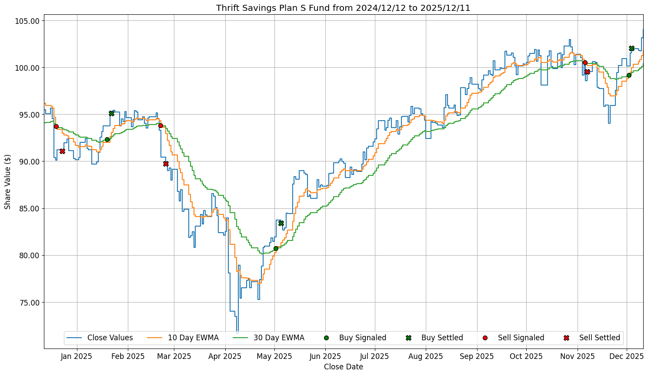Click the 30 Day EWMA legend label
Screen dimensions: 648x375
click(x=279, y=338)
